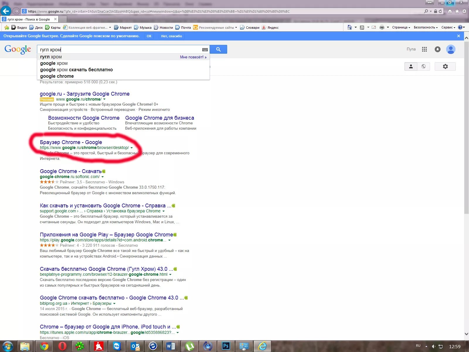469x352 pixels.
Task: Open the security lock icon in address bar
Action: [x=435, y=11]
